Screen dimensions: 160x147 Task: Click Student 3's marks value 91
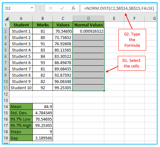tap(43, 44)
